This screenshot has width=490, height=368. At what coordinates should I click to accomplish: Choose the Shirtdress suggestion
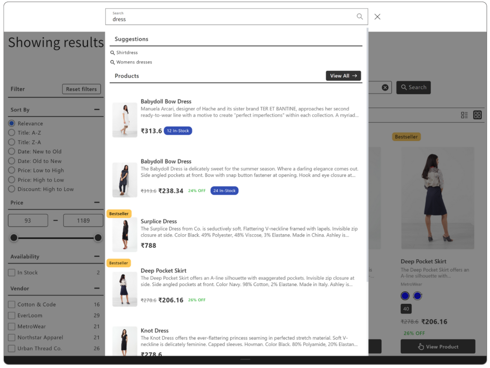(x=127, y=53)
